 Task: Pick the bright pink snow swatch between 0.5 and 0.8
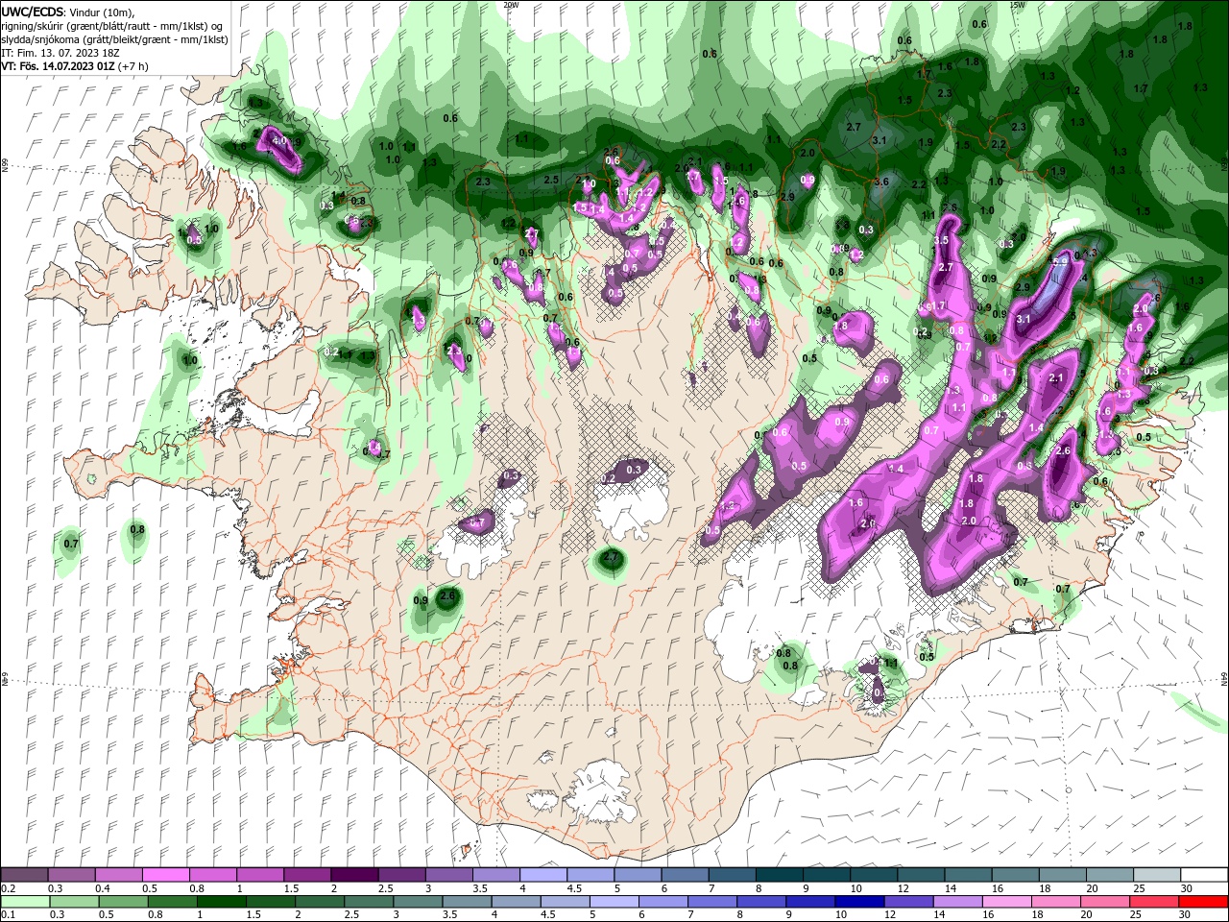tap(165, 875)
